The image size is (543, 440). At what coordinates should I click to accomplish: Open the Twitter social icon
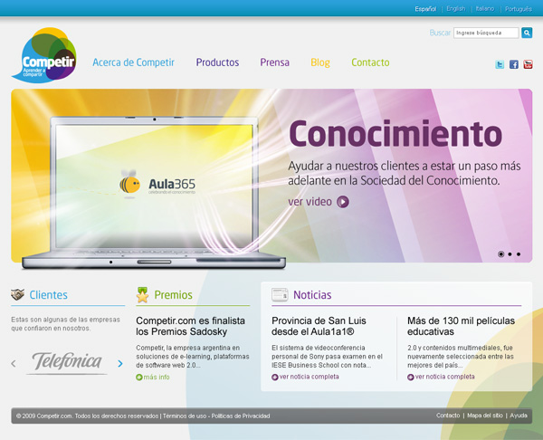500,64
